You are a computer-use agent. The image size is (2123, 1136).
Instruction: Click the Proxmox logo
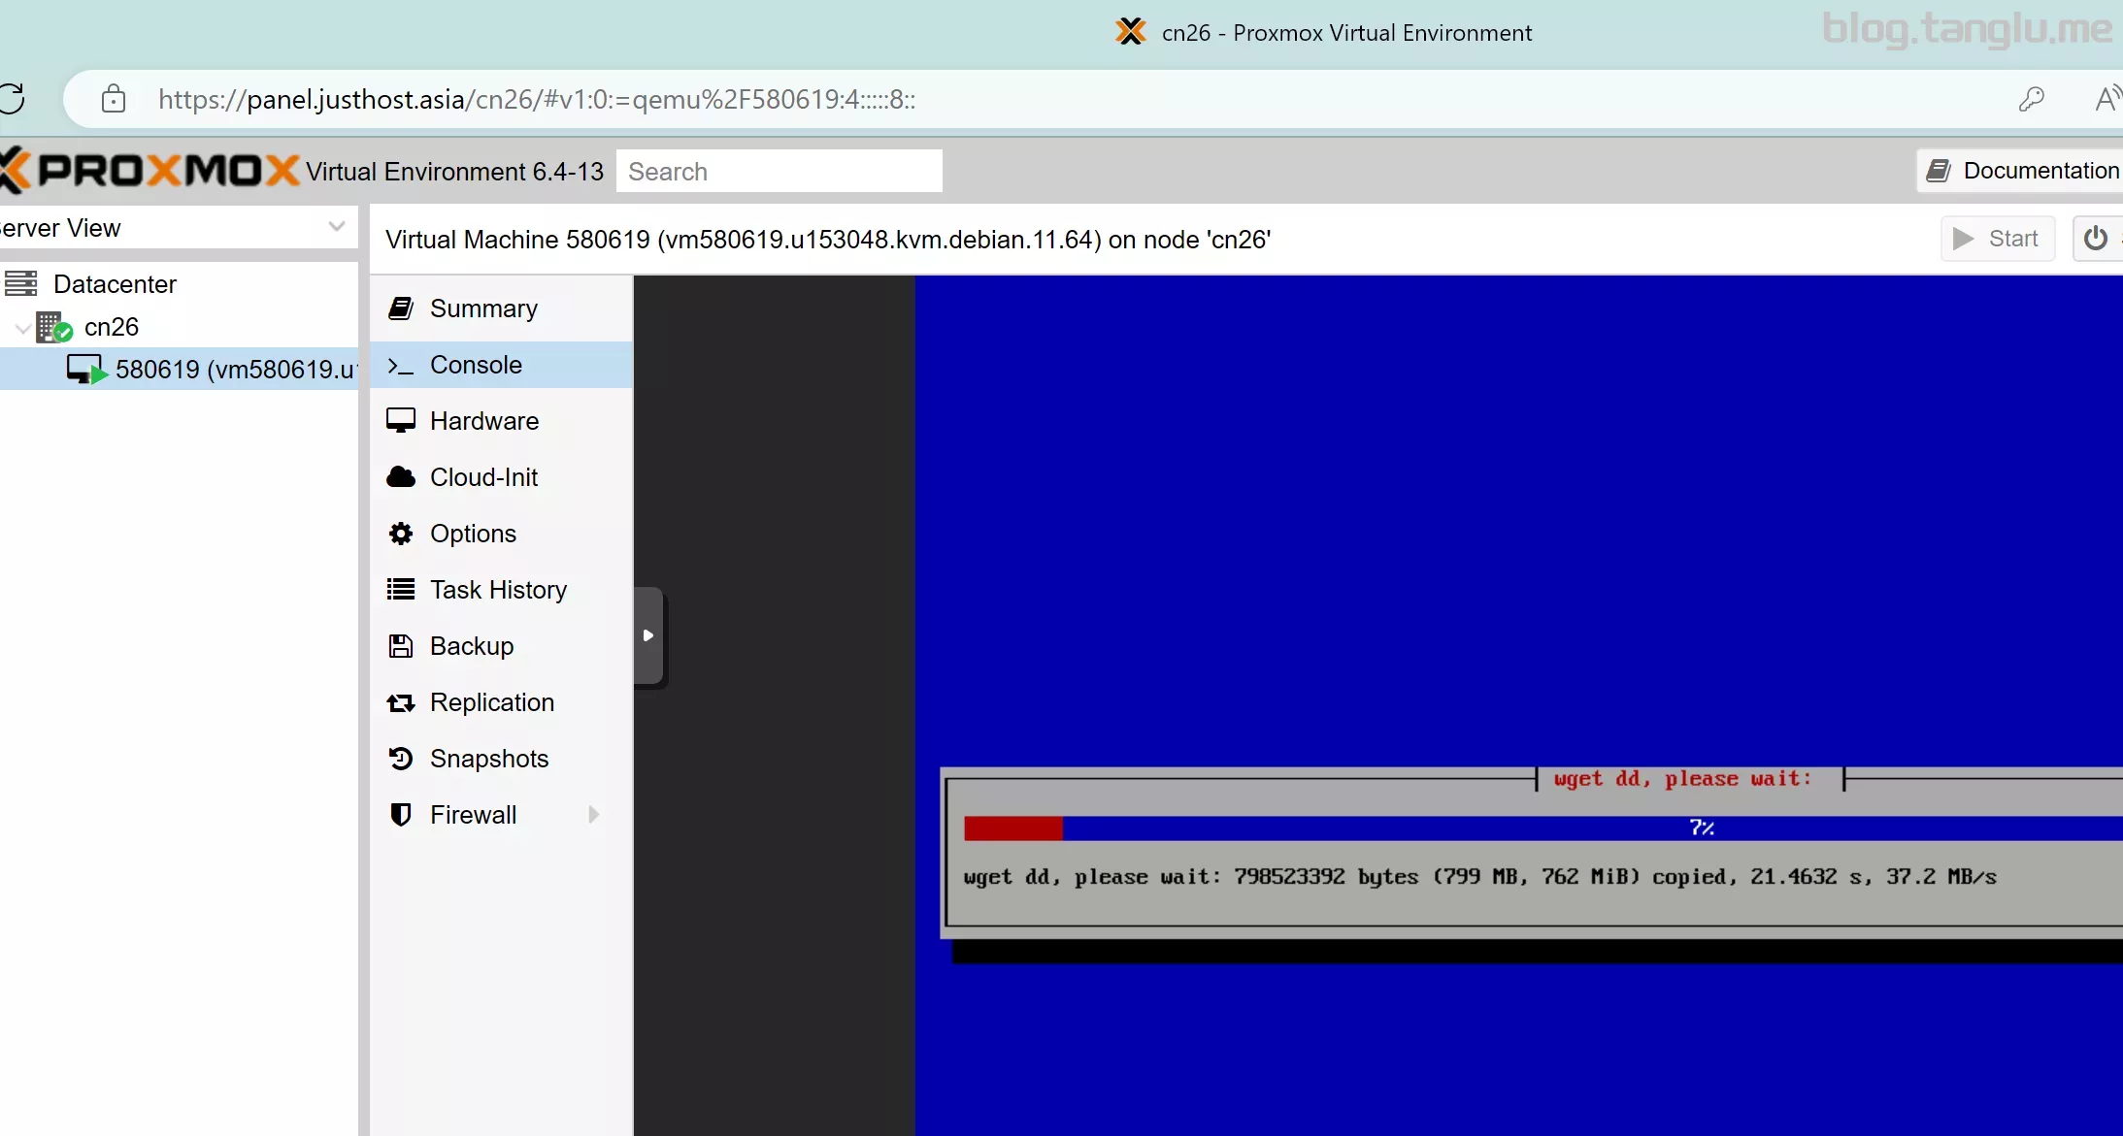coord(150,171)
